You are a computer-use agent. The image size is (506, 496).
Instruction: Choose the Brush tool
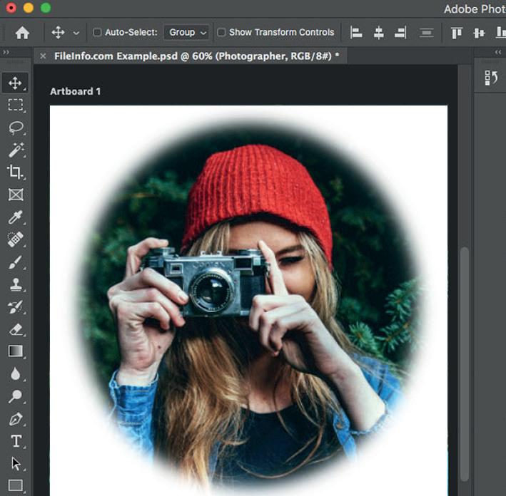tap(15, 262)
